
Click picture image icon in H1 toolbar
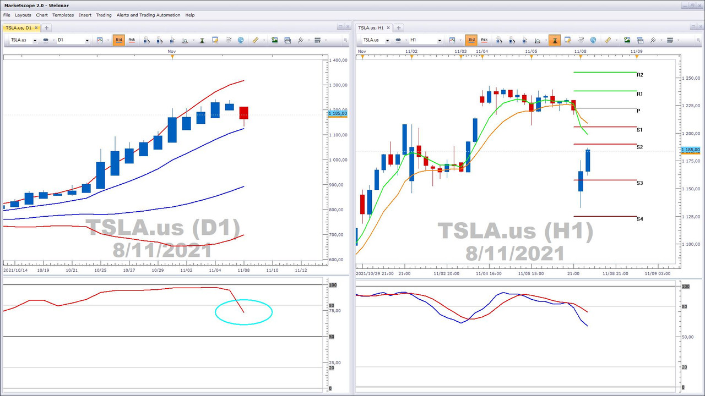(626, 40)
